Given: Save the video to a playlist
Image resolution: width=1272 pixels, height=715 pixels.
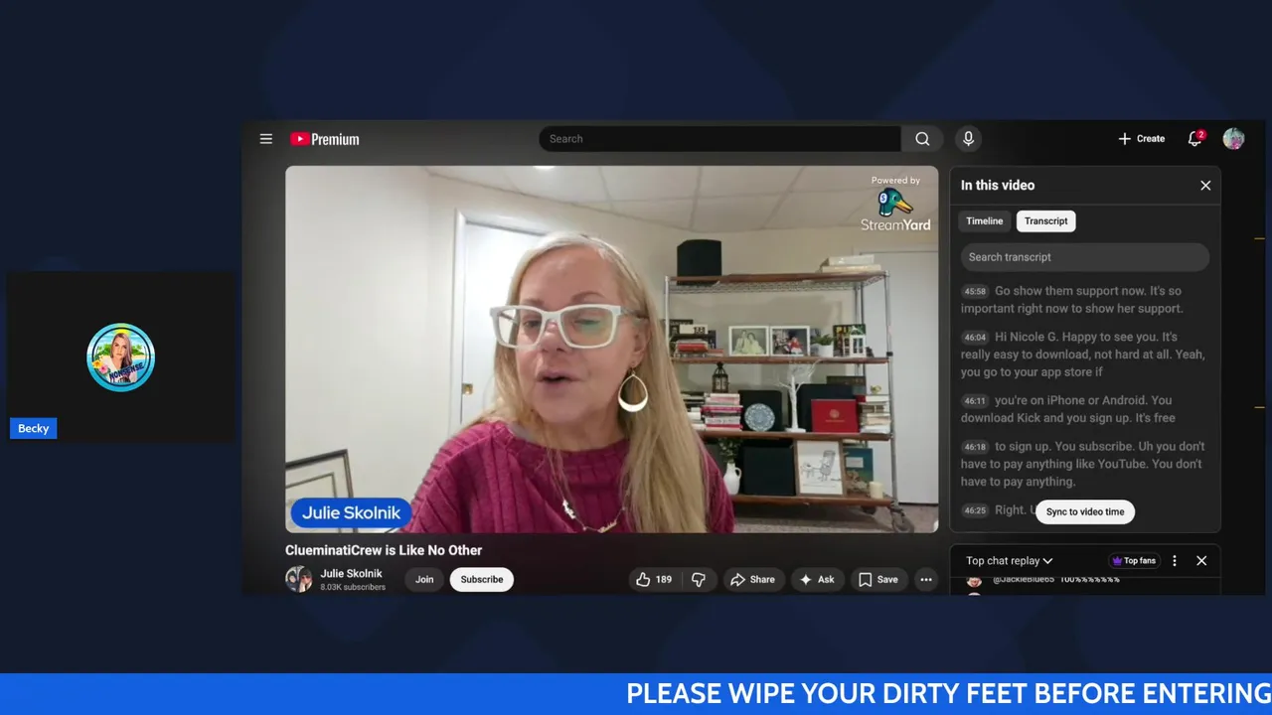Looking at the screenshot, I should (x=878, y=580).
